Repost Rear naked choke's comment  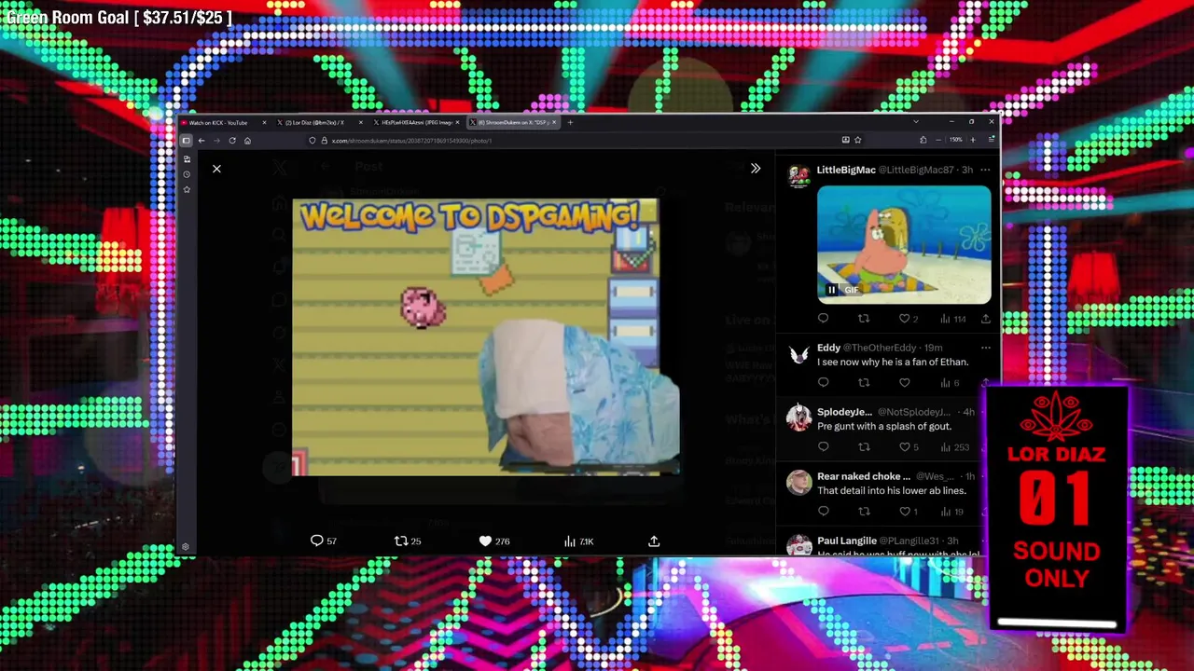864,511
